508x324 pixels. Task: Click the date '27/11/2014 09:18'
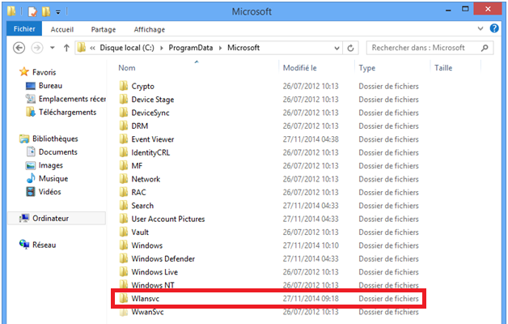pos(311,299)
